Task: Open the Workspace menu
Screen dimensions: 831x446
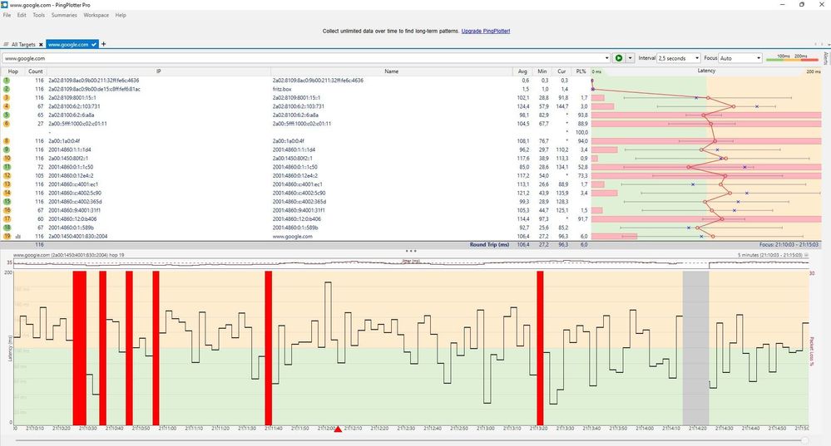Action: [96, 15]
